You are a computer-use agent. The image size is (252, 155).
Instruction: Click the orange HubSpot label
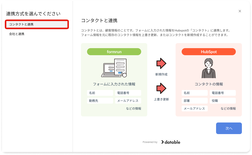(209, 52)
